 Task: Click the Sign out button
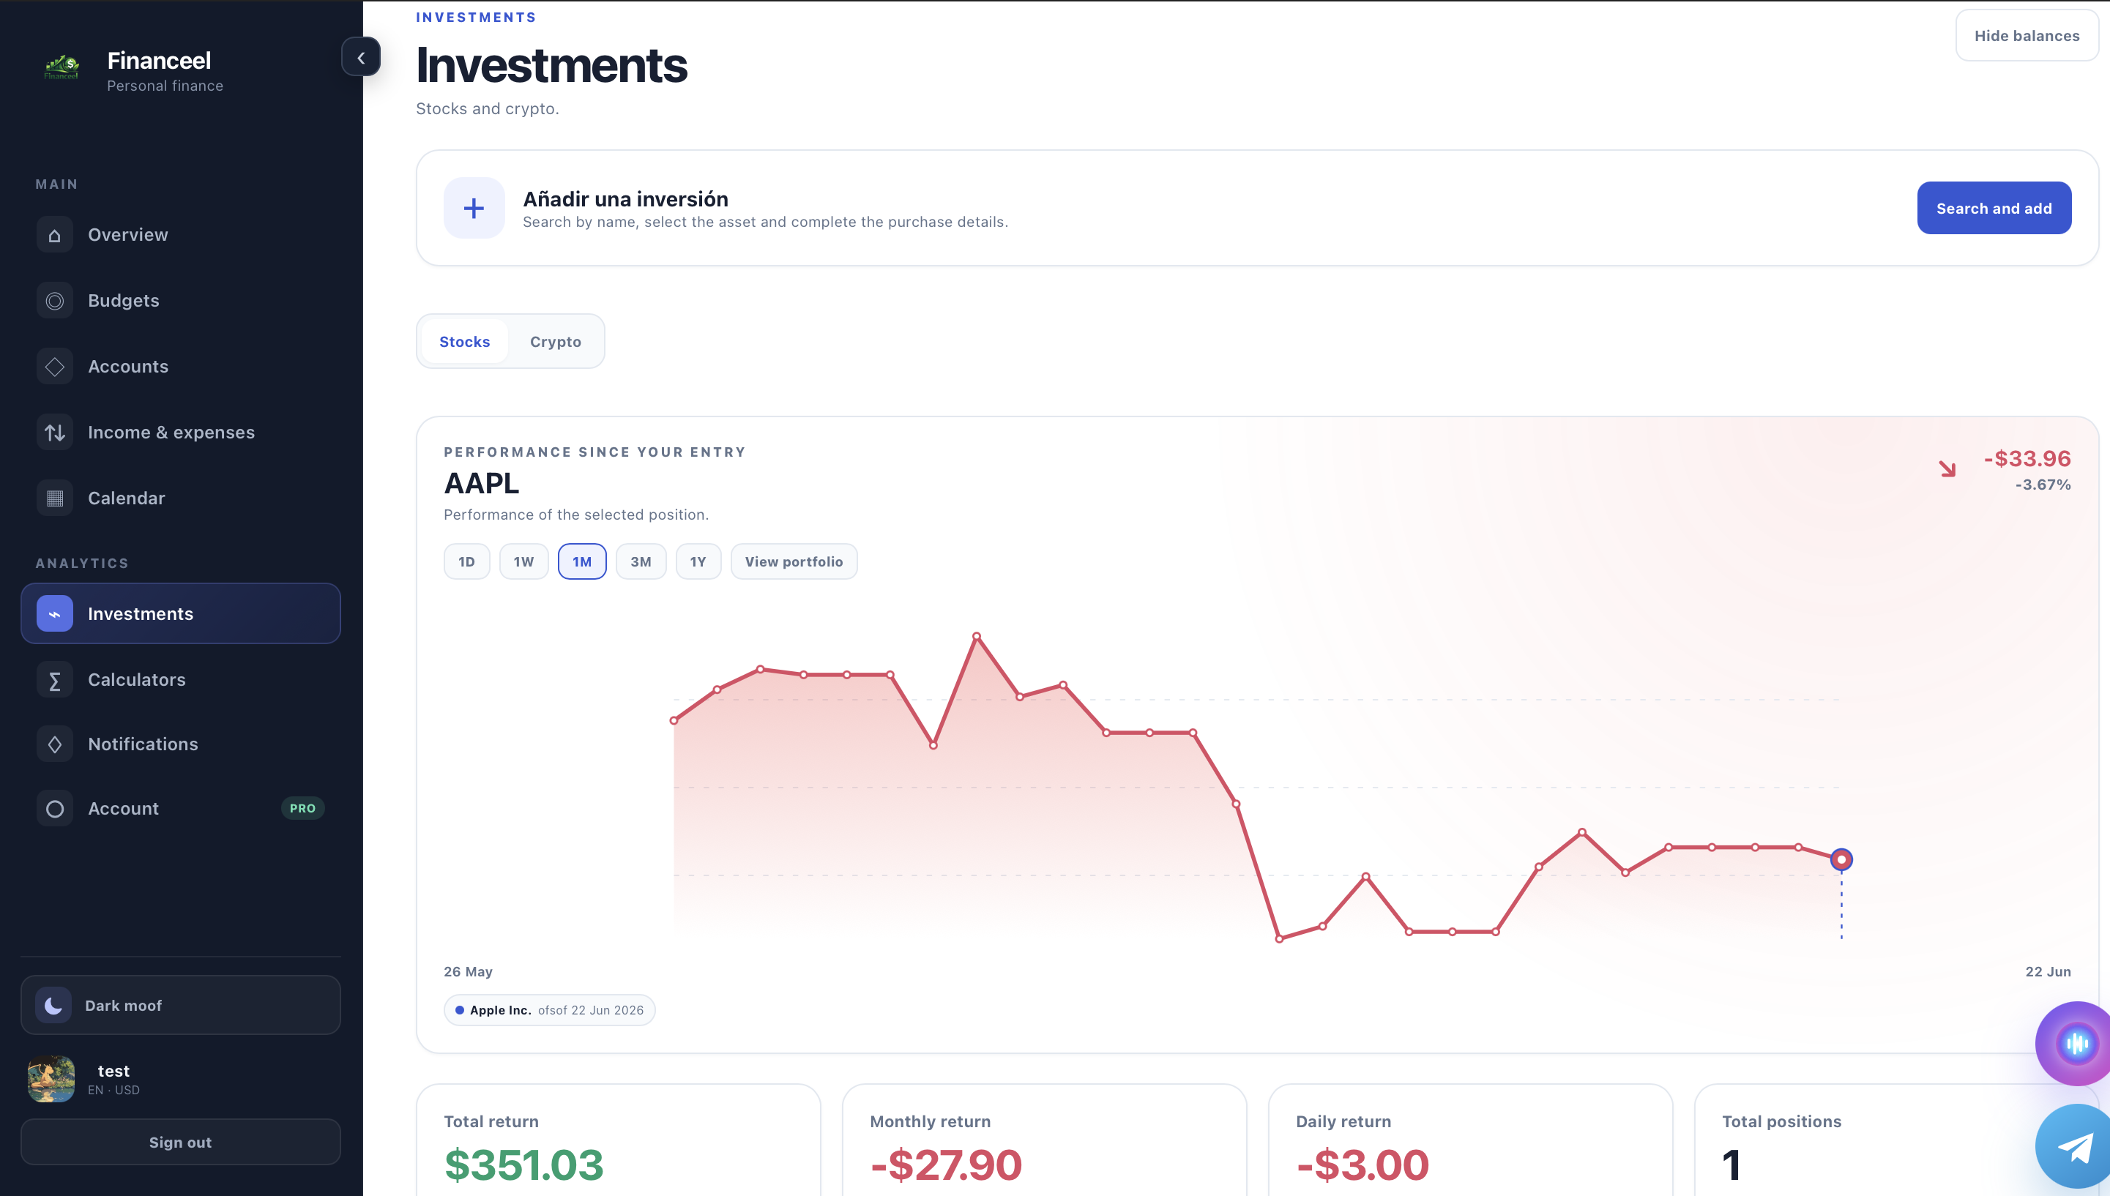click(x=181, y=1142)
